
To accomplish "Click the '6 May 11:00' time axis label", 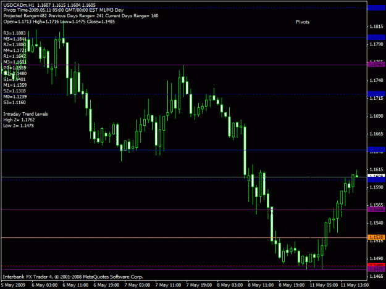I will point(75,285).
